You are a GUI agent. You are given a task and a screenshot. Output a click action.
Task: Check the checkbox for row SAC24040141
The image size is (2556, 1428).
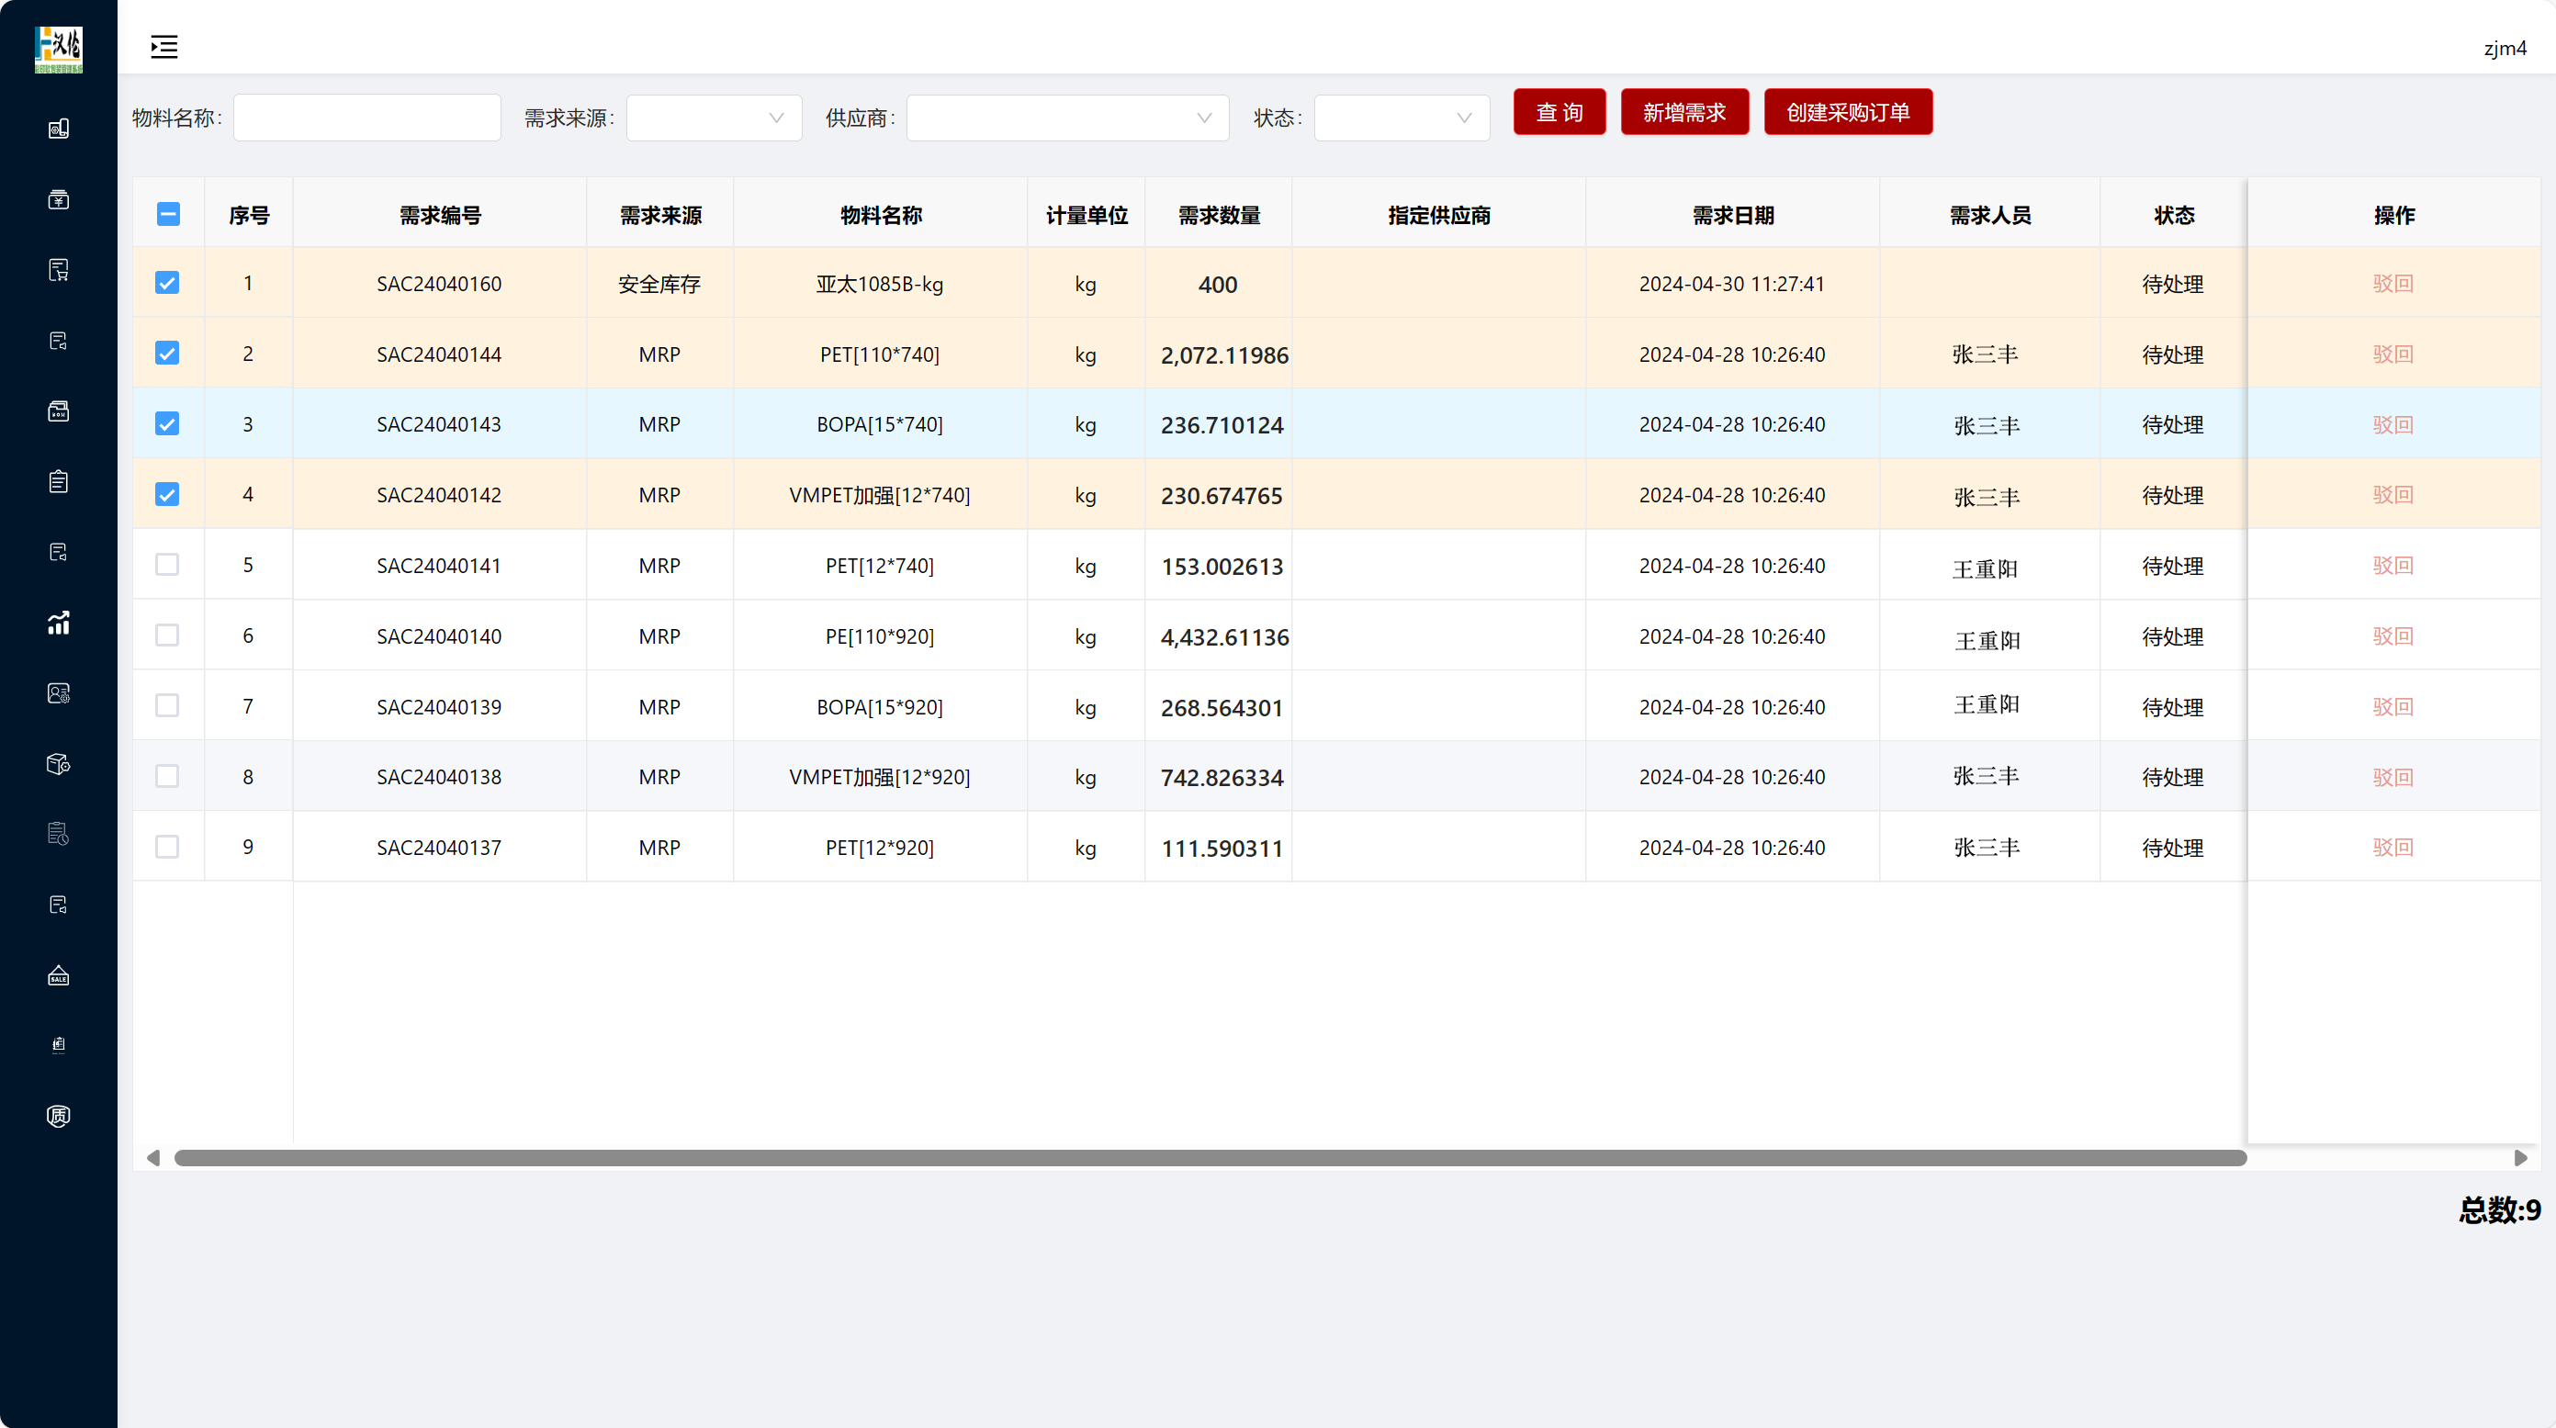[x=167, y=565]
